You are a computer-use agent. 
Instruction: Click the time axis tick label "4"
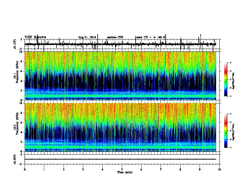click(103, 170)
